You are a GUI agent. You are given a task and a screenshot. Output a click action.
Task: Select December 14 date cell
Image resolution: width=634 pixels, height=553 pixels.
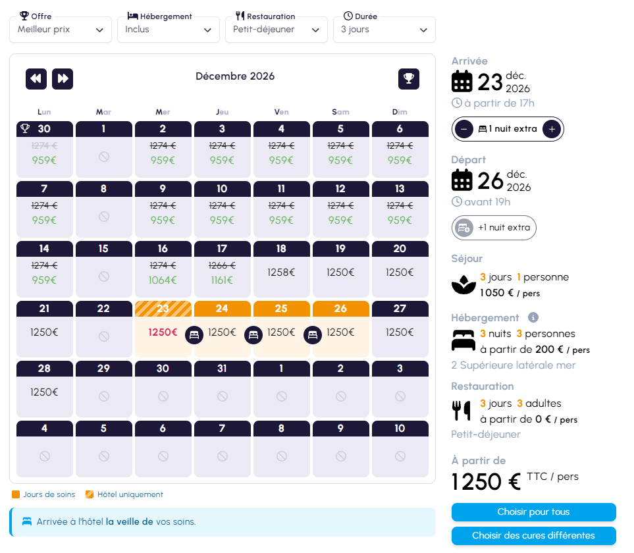point(45,269)
